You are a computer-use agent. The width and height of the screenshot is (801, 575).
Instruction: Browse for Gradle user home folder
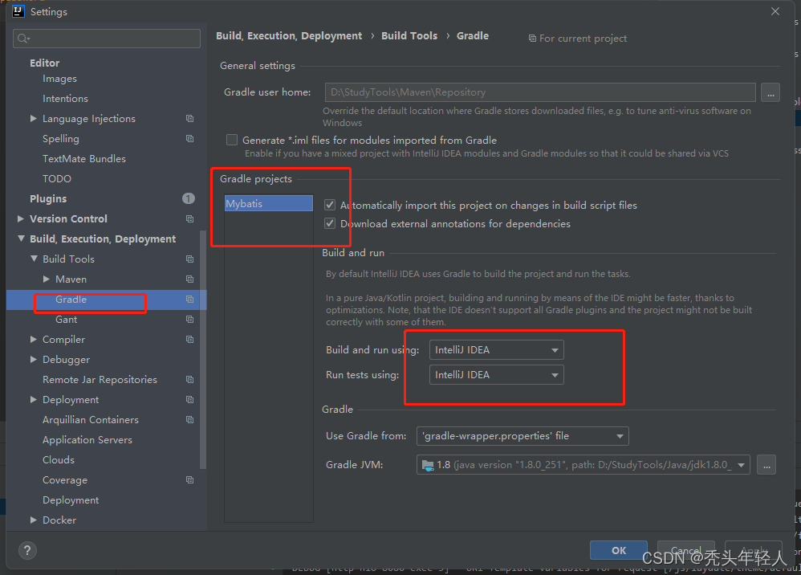[x=770, y=92]
